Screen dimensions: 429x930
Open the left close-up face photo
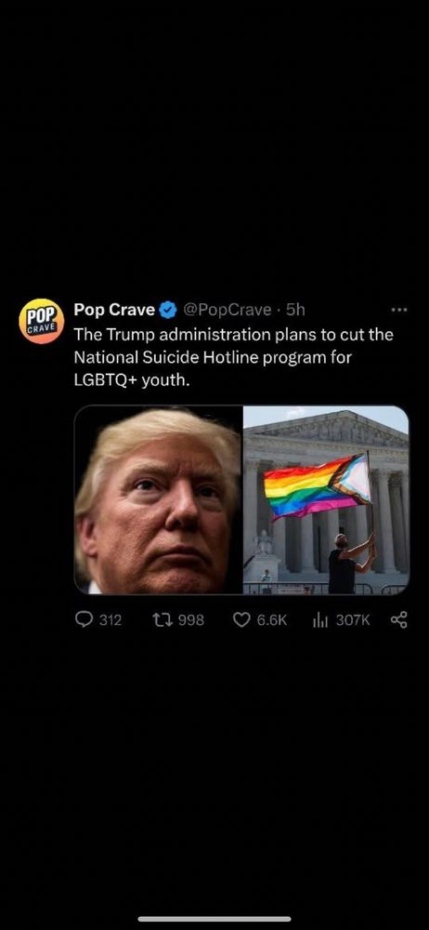(x=158, y=499)
